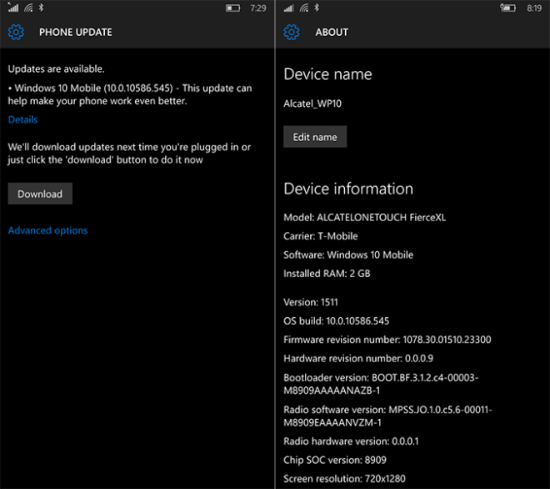Select Radio software version line

[388, 416]
